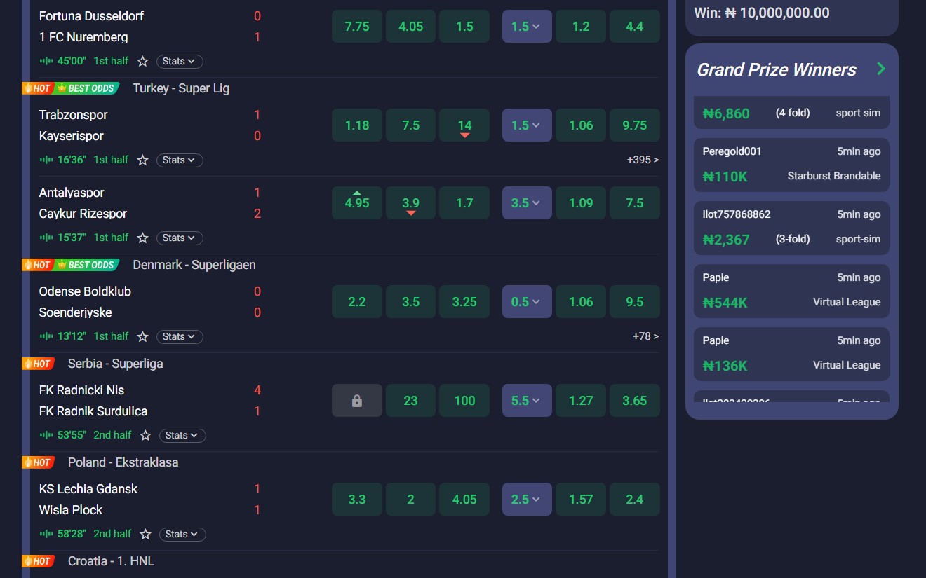Click the locked odds padlock icon
Screen dimensions: 926x578
[x=357, y=401]
